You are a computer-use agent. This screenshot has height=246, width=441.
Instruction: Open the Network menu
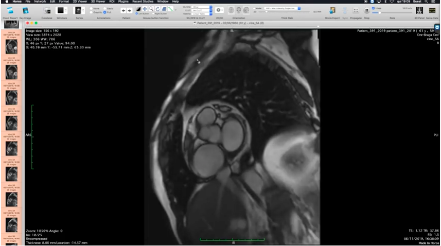coord(40,2)
